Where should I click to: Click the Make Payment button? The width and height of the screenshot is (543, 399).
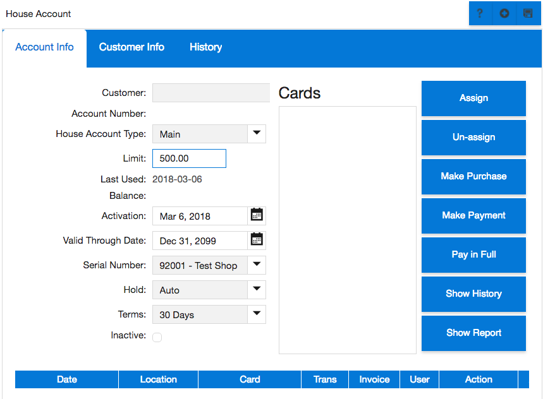coord(473,215)
